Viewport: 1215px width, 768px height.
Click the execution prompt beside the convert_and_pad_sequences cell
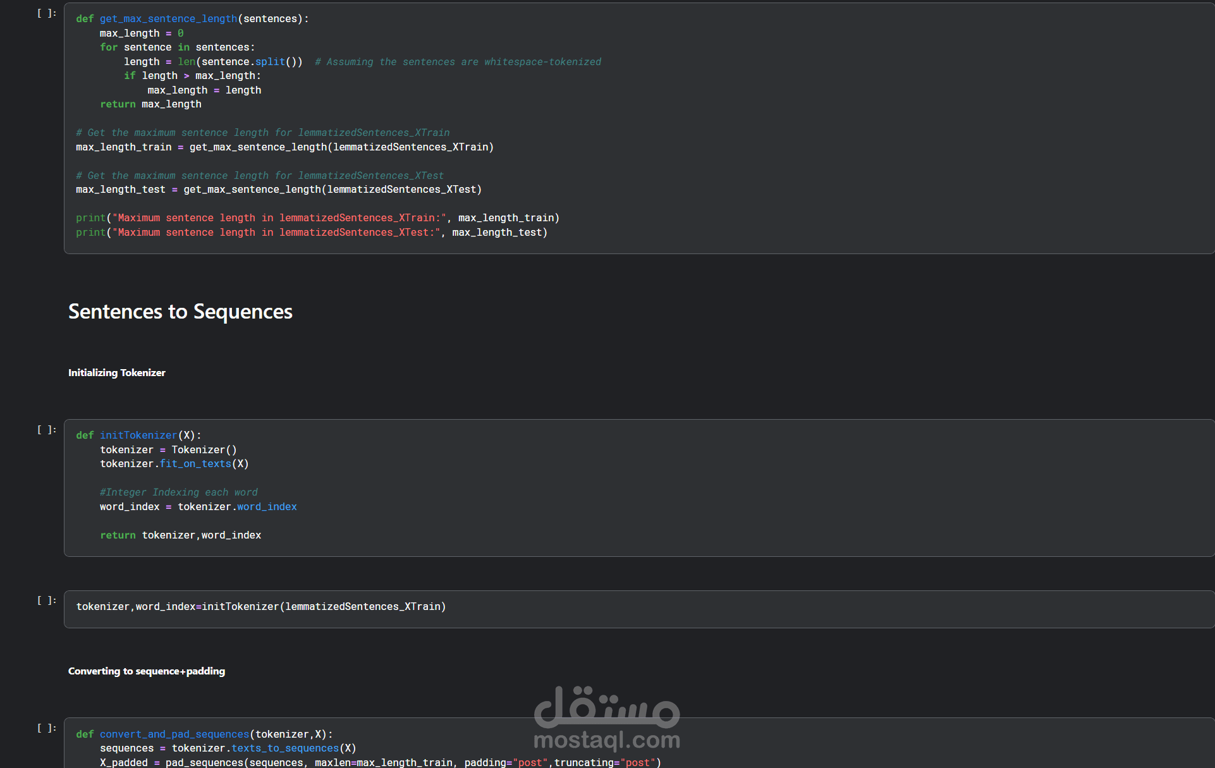pos(47,728)
